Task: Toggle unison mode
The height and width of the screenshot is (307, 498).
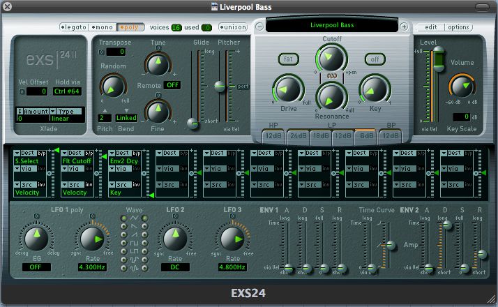Action: tap(233, 27)
